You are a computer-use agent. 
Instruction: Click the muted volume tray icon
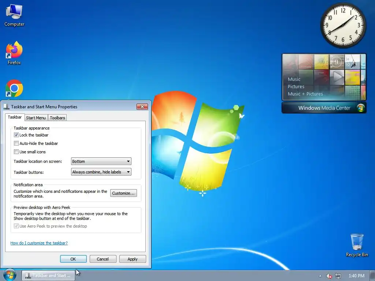329,276
